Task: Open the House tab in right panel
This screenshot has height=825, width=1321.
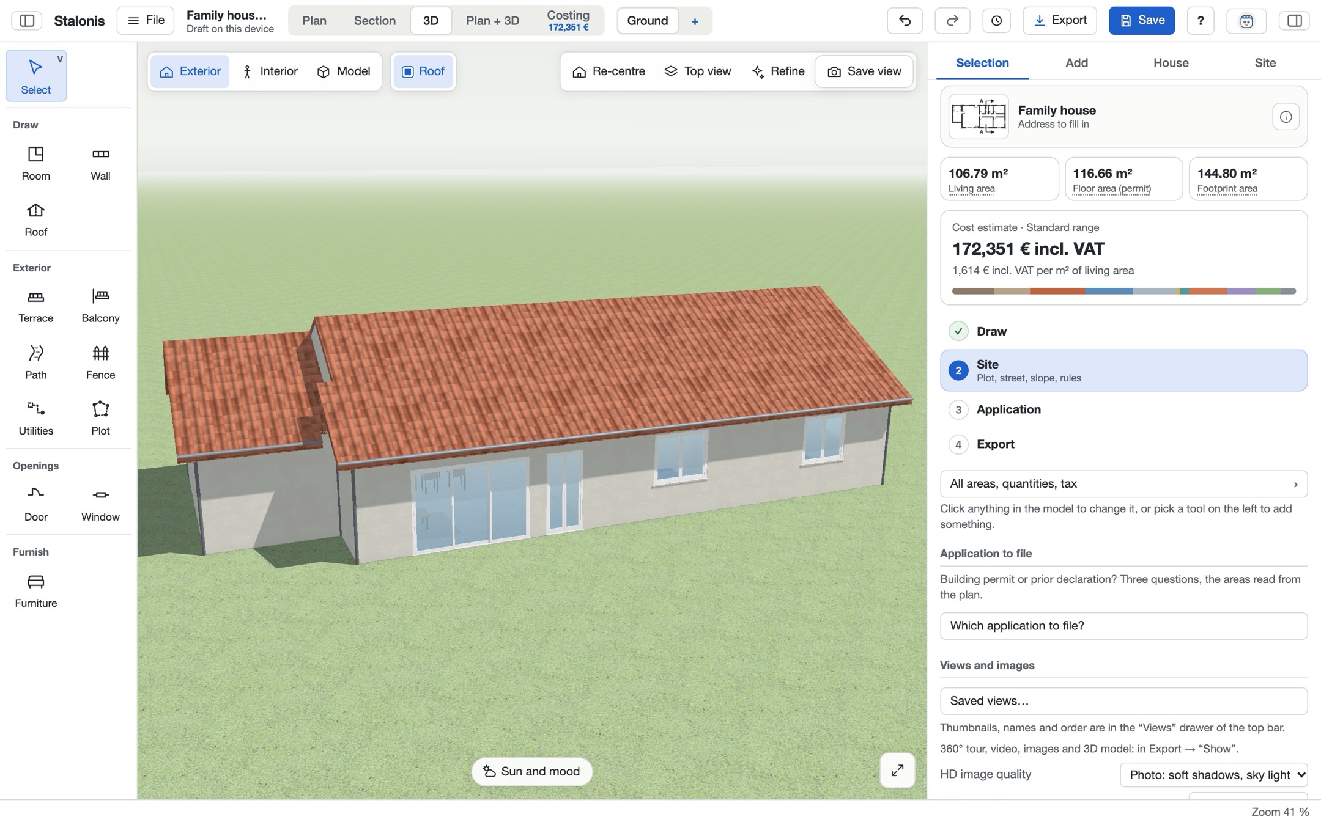Action: 1171,63
